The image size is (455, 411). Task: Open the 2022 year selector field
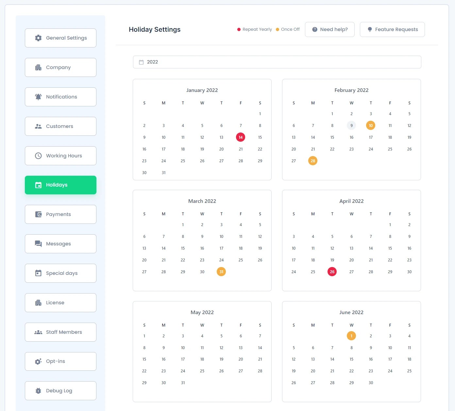pyautogui.click(x=277, y=62)
